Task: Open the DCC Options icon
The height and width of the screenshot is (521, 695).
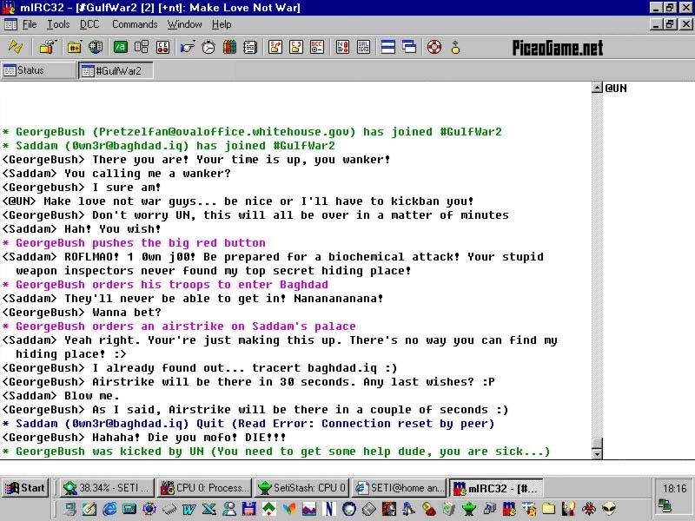Action: (317, 47)
